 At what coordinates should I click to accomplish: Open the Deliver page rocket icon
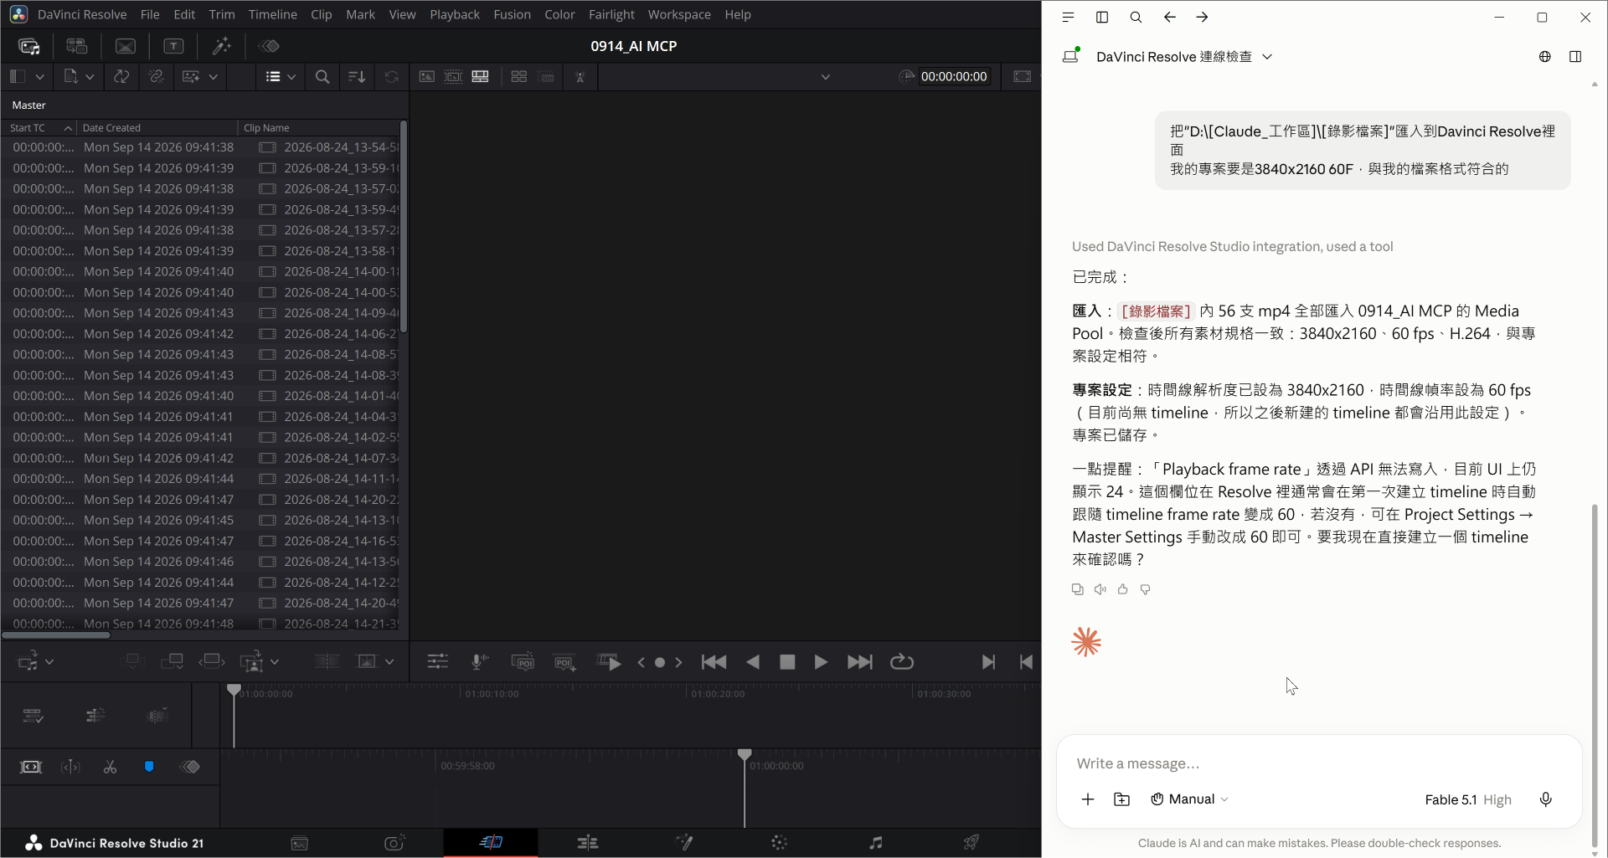[971, 842]
